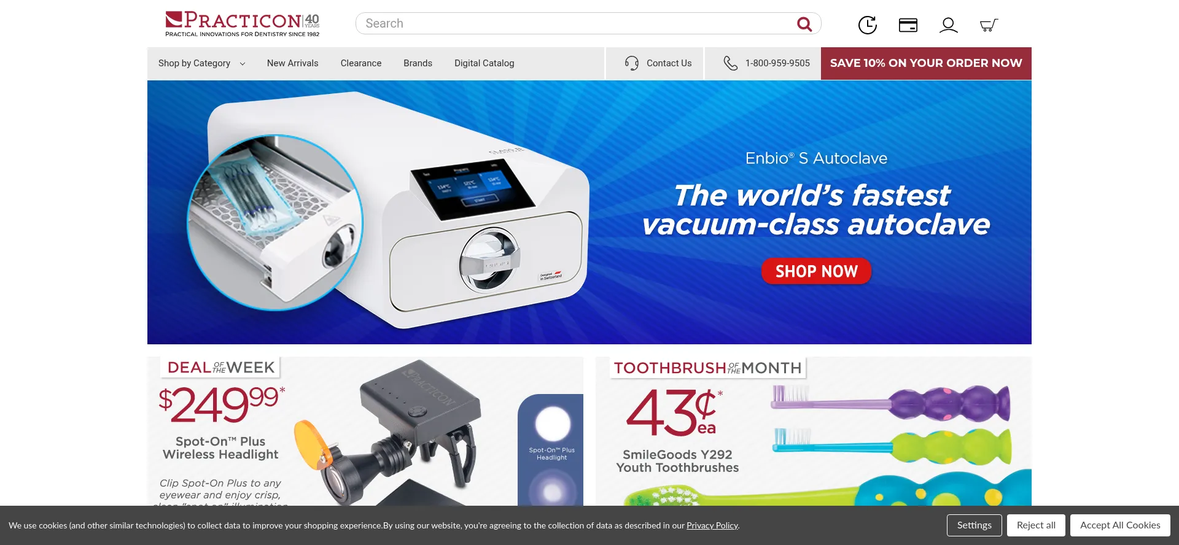The image size is (1179, 545).
Task: Click Save 10% On Your Order Now
Action: coord(926,63)
